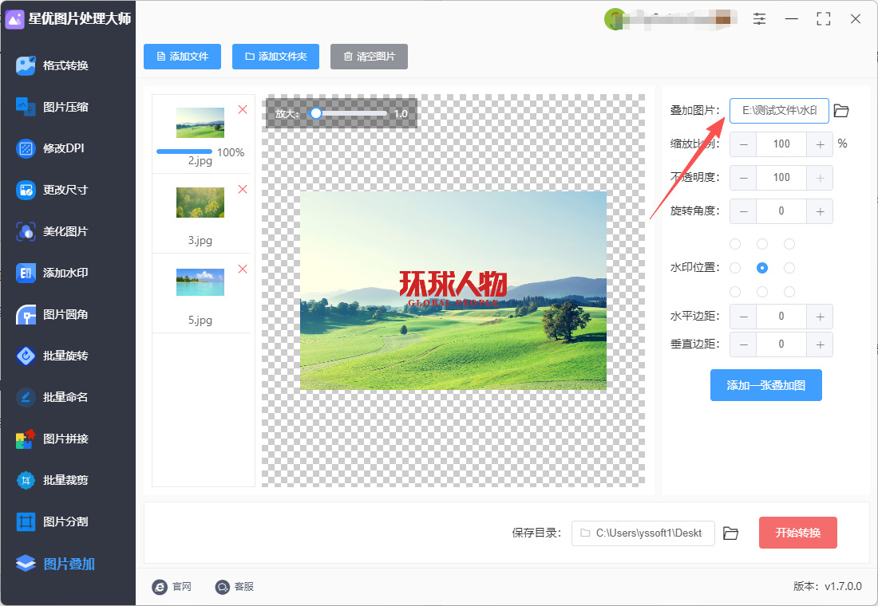Select the 3.jpg thumbnail

click(x=200, y=203)
